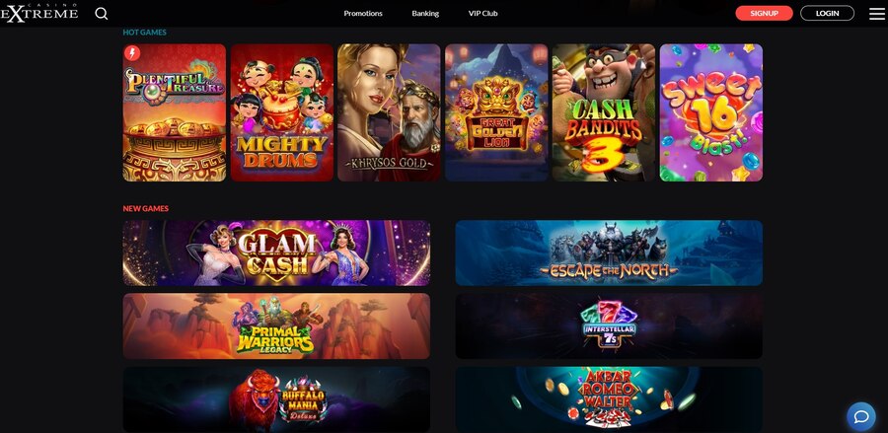The image size is (888, 433).
Task: Click the search magnifier icon
Action: 102,14
